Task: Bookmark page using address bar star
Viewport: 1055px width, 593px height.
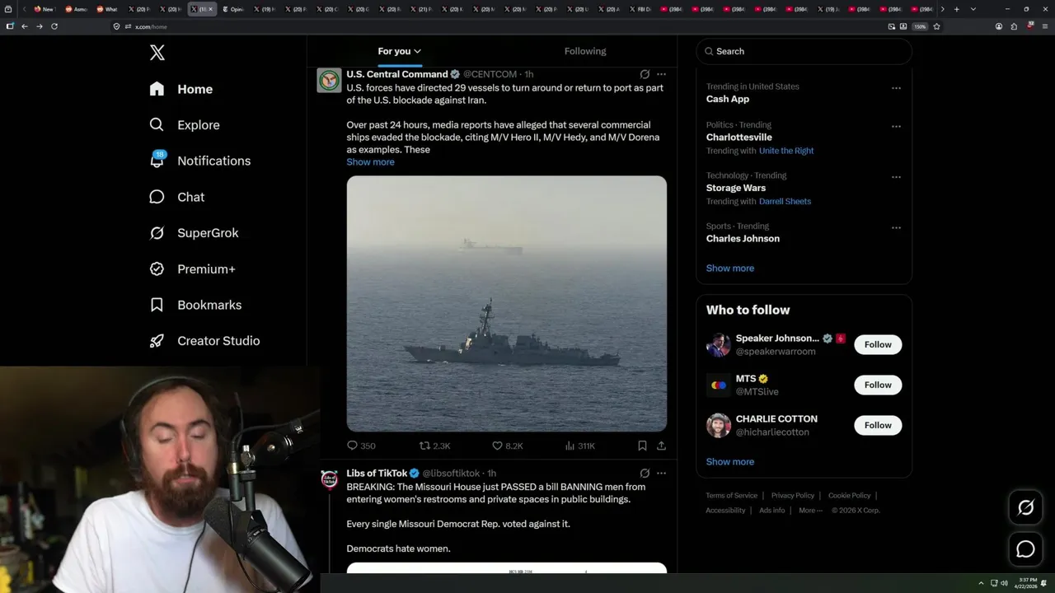Action: [x=936, y=26]
